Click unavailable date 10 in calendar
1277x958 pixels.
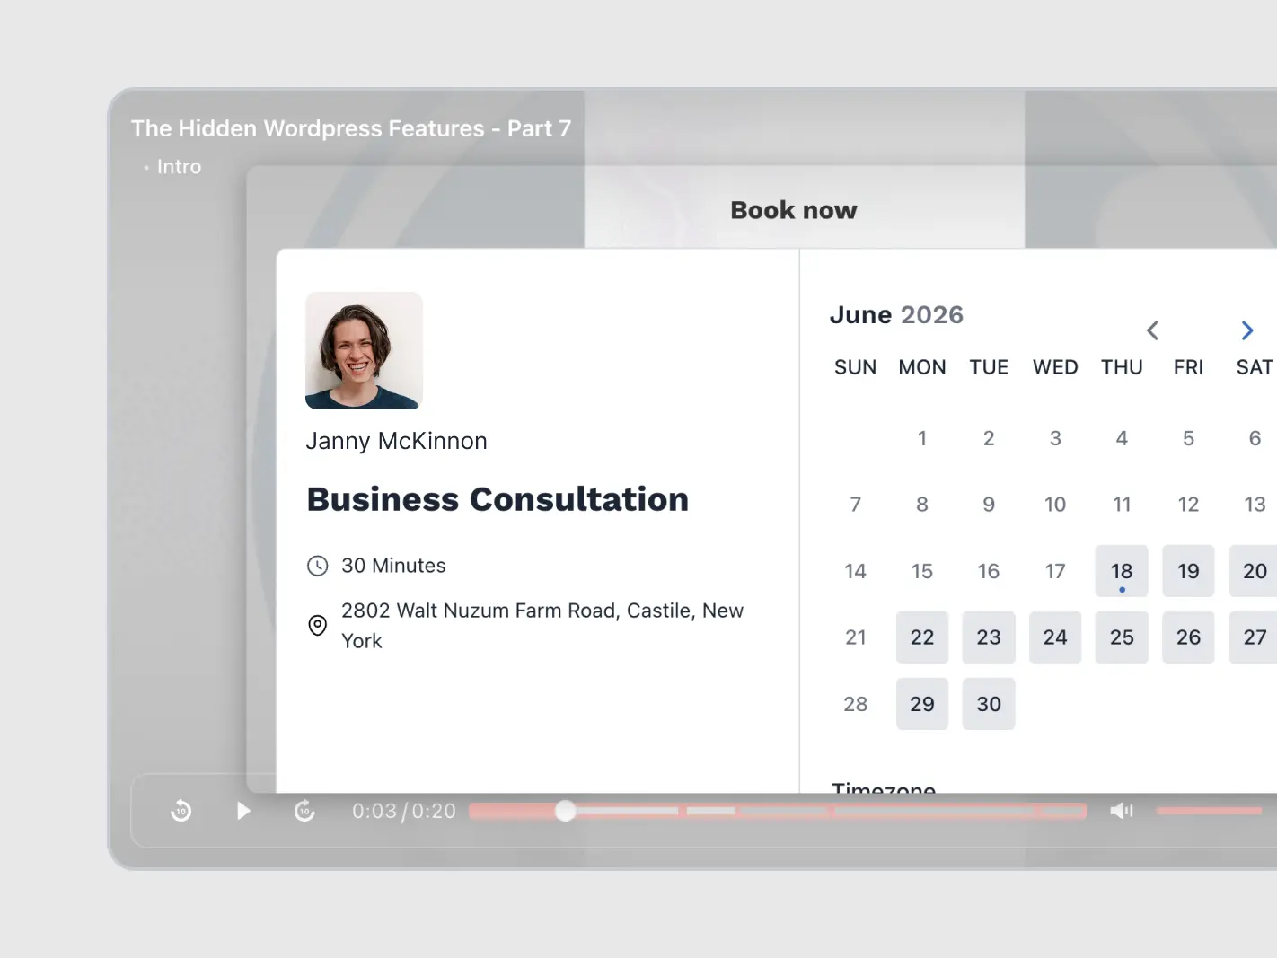point(1055,505)
